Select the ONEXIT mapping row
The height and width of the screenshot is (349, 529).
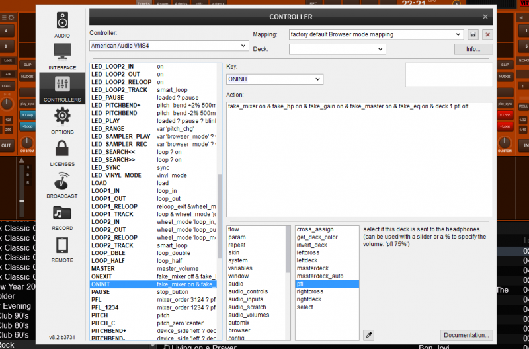coord(153,276)
